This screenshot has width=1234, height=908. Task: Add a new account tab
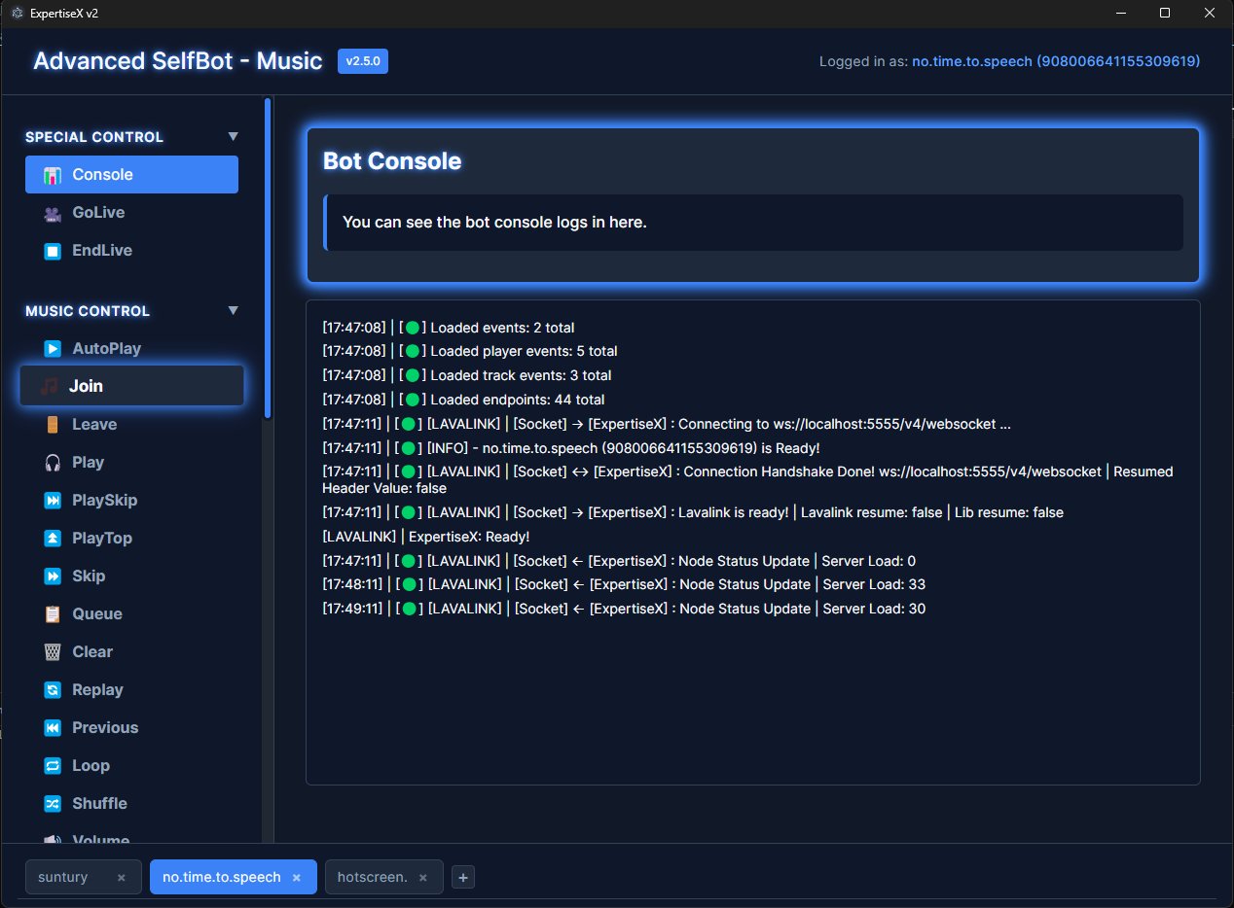pyautogui.click(x=464, y=877)
